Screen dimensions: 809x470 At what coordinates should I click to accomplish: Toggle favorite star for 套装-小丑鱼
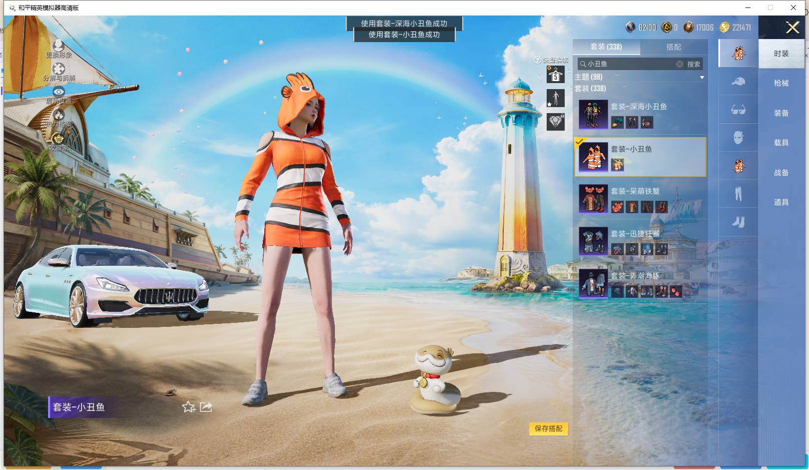tap(188, 407)
